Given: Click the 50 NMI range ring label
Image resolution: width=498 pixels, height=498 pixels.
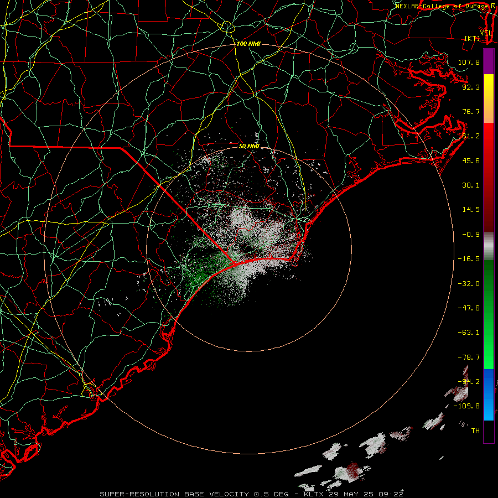Looking at the screenshot, I should [x=249, y=146].
